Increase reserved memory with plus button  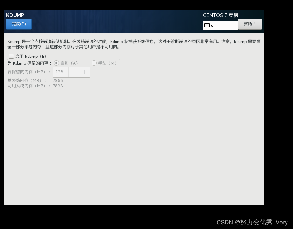click(x=85, y=72)
